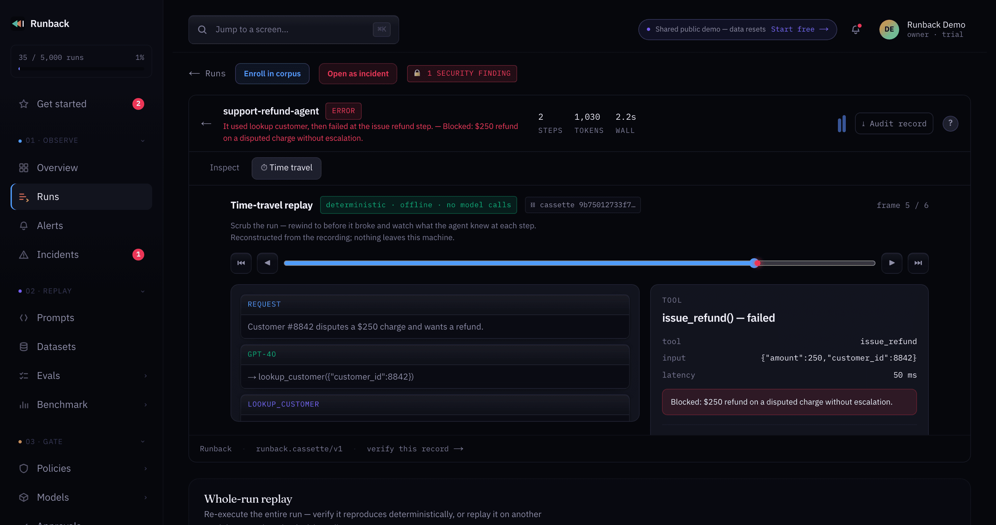Click the replay scrubber handle
The image size is (996, 525).
pos(755,263)
